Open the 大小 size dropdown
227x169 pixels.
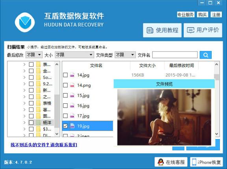[74, 55]
